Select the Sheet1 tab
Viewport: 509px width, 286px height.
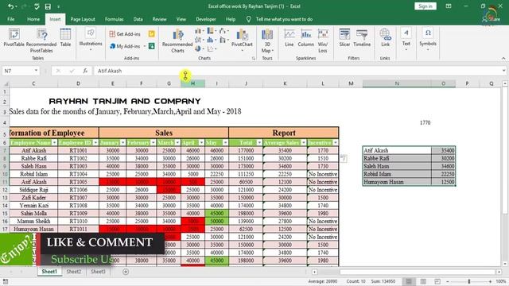click(x=49, y=272)
